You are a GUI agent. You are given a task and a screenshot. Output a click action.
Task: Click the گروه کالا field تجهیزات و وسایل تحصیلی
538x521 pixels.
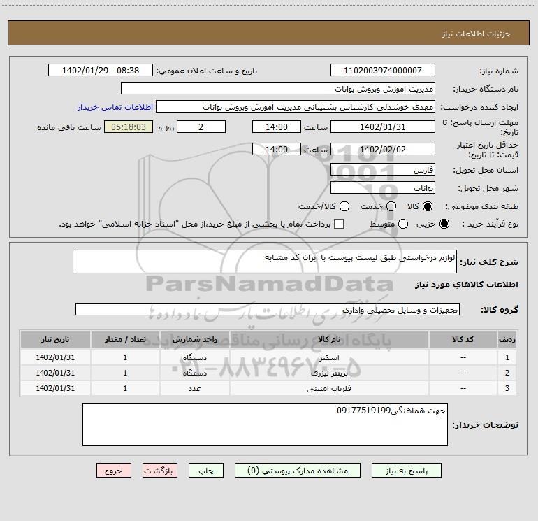(x=268, y=309)
